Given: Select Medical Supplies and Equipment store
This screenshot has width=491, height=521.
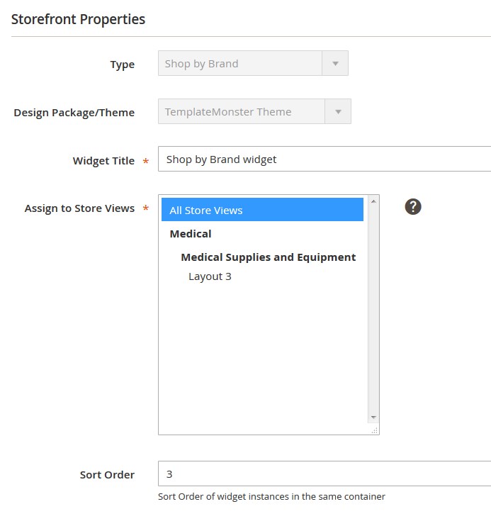Looking at the screenshot, I should pyautogui.click(x=268, y=257).
